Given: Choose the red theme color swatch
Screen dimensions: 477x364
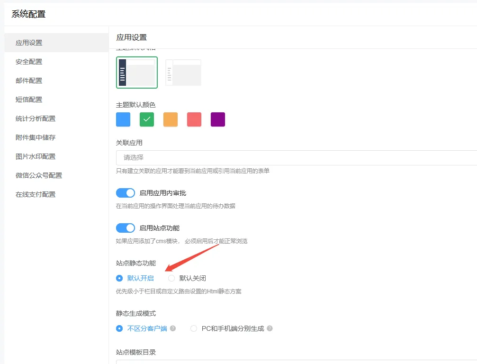Looking at the screenshot, I should click(194, 119).
